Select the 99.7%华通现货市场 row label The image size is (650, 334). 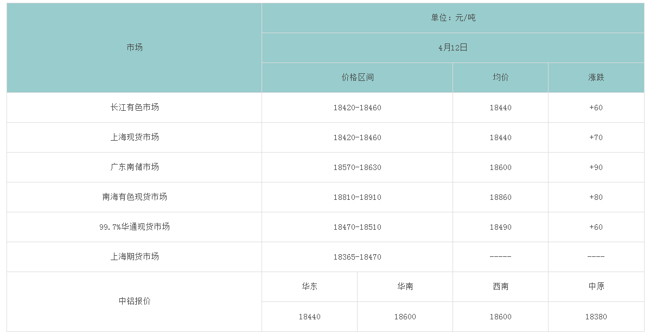click(135, 227)
